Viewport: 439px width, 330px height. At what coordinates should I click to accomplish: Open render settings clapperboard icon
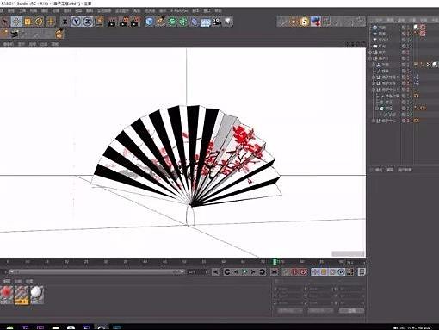pos(135,22)
